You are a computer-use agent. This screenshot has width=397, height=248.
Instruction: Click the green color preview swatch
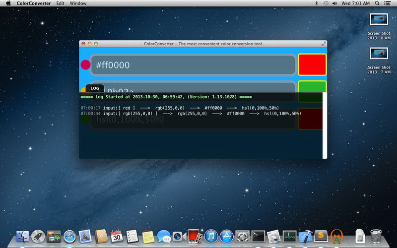point(312,86)
